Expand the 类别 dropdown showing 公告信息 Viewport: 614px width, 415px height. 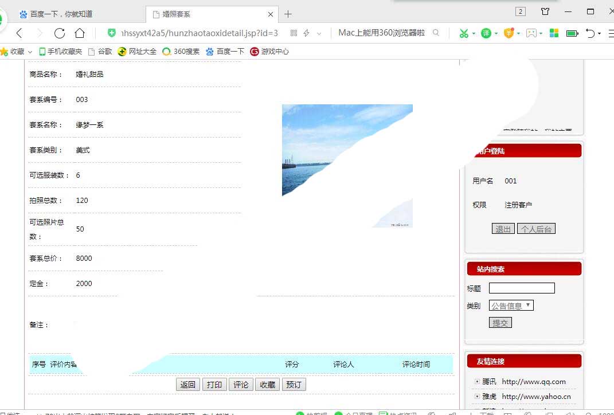[x=511, y=306]
